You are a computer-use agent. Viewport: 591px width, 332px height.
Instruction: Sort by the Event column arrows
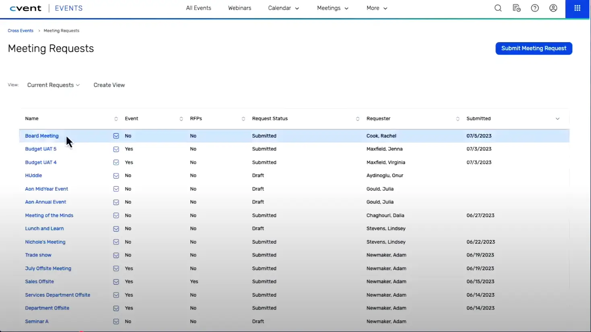(181, 119)
